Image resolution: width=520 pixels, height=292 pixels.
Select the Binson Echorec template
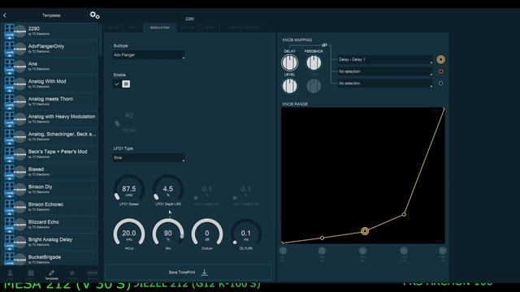tap(50, 207)
